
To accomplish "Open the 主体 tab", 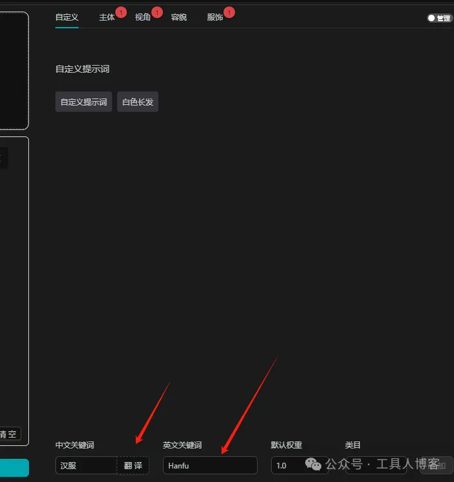I will (107, 17).
